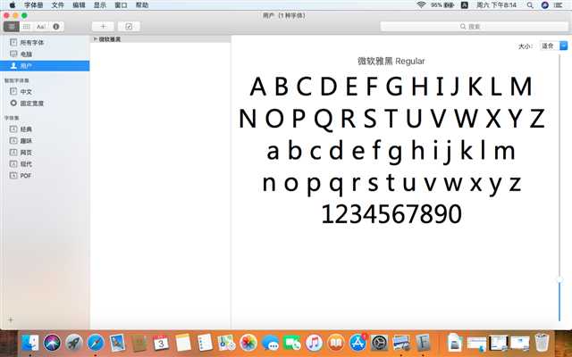Screen dimensions: 572x357
Task: Open Reminders from the Dock
Action: pyautogui.click(x=205, y=343)
